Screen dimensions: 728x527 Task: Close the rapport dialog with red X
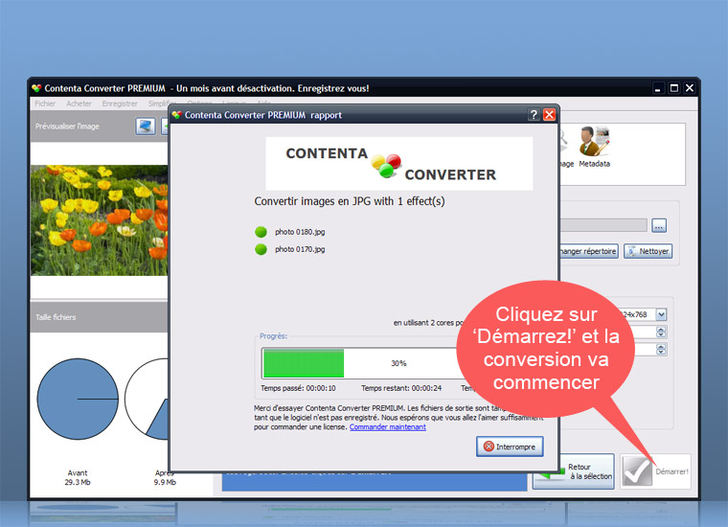[549, 115]
